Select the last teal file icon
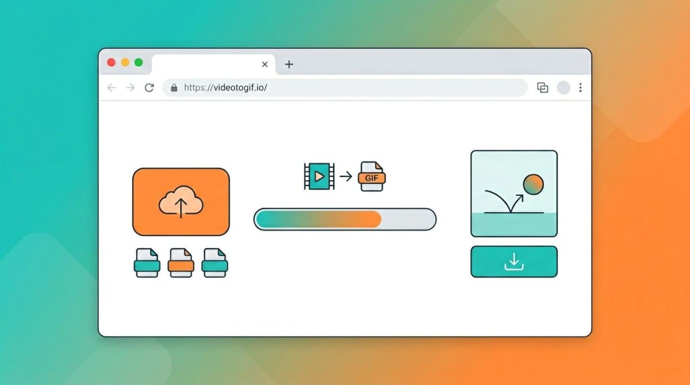Viewport: 690px width, 385px height. click(x=215, y=263)
